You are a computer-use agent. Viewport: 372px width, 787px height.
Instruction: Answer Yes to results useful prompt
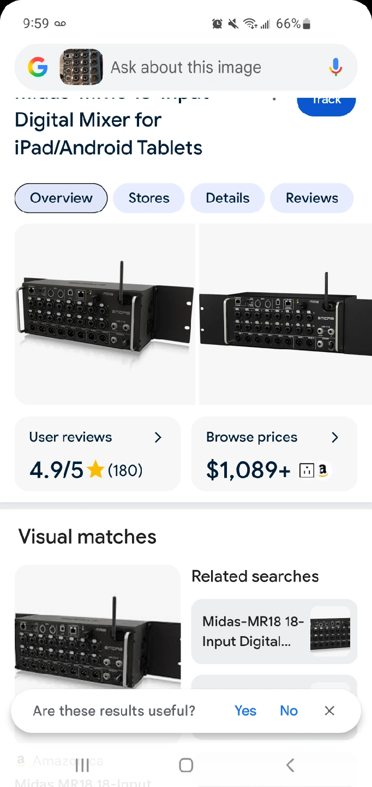[x=245, y=710]
